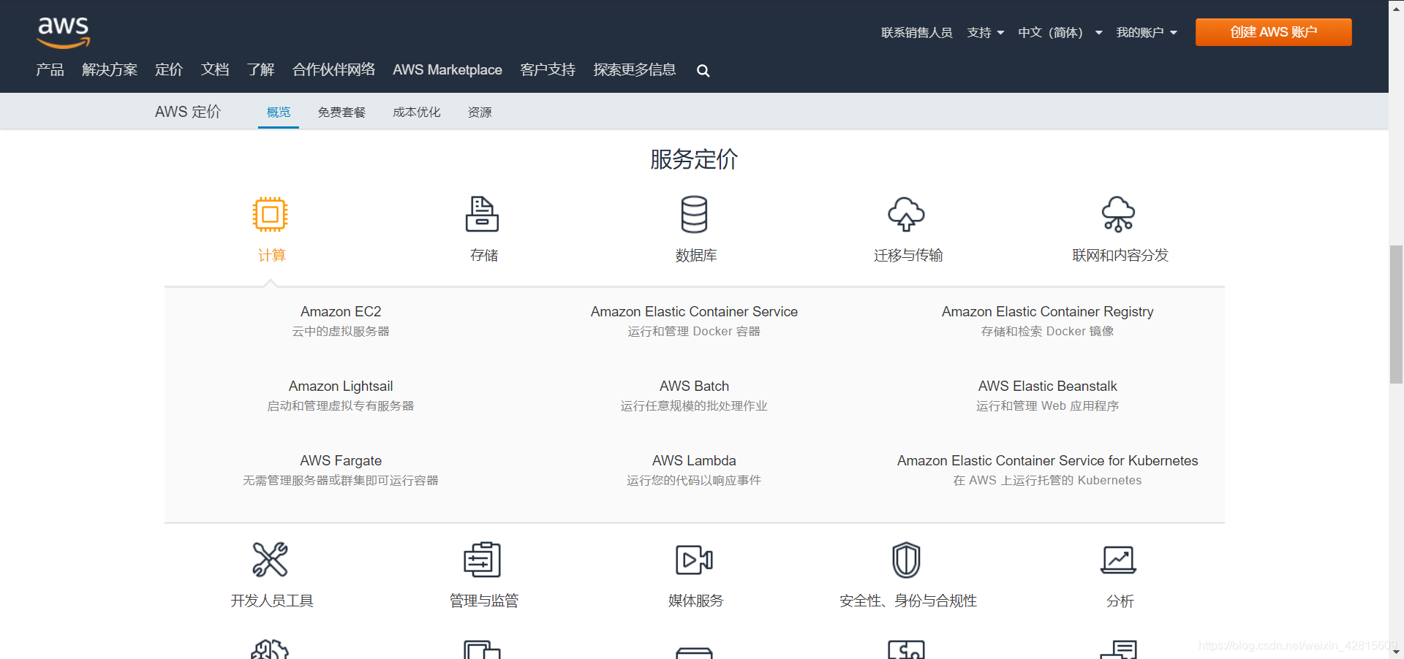Open AWS Fargate link
Image resolution: width=1404 pixels, height=659 pixels.
click(341, 460)
